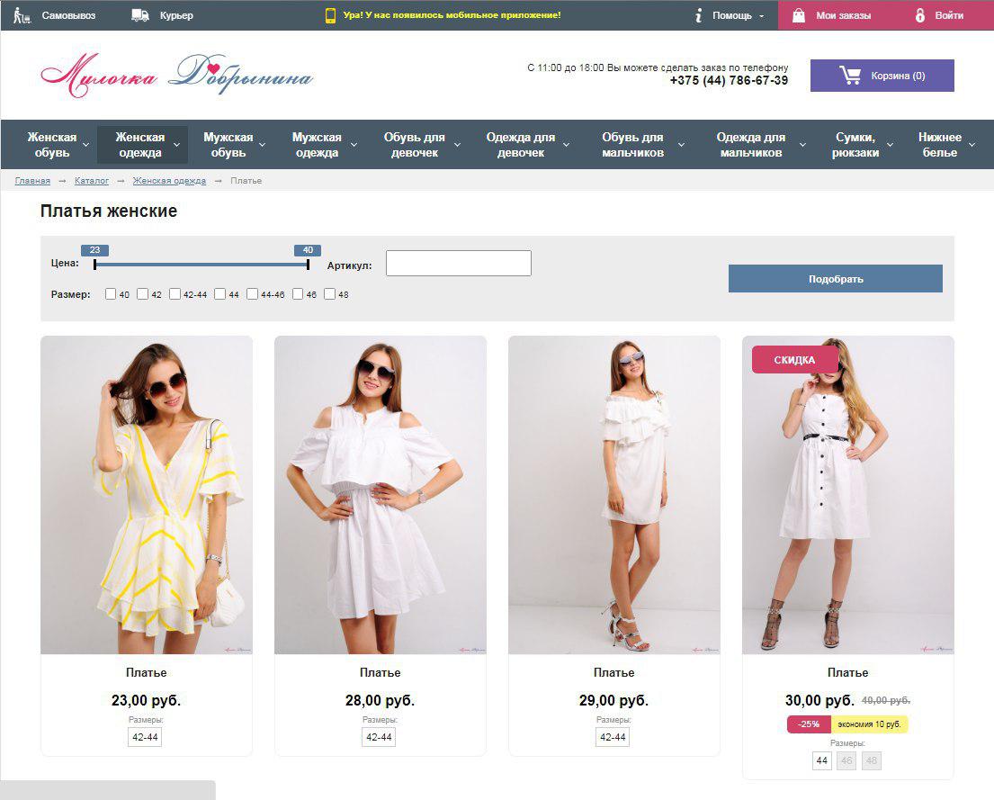Click the maximum price slider handle
The width and height of the screenshot is (994, 800).
pyautogui.click(x=308, y=265)
